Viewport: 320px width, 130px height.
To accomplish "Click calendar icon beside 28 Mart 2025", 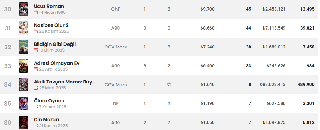I will [36, 88].
